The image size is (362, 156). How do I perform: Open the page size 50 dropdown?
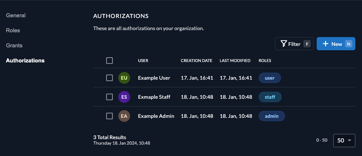344,140
